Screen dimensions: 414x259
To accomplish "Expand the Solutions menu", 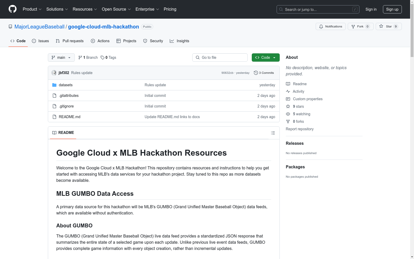I will point(57,9).
